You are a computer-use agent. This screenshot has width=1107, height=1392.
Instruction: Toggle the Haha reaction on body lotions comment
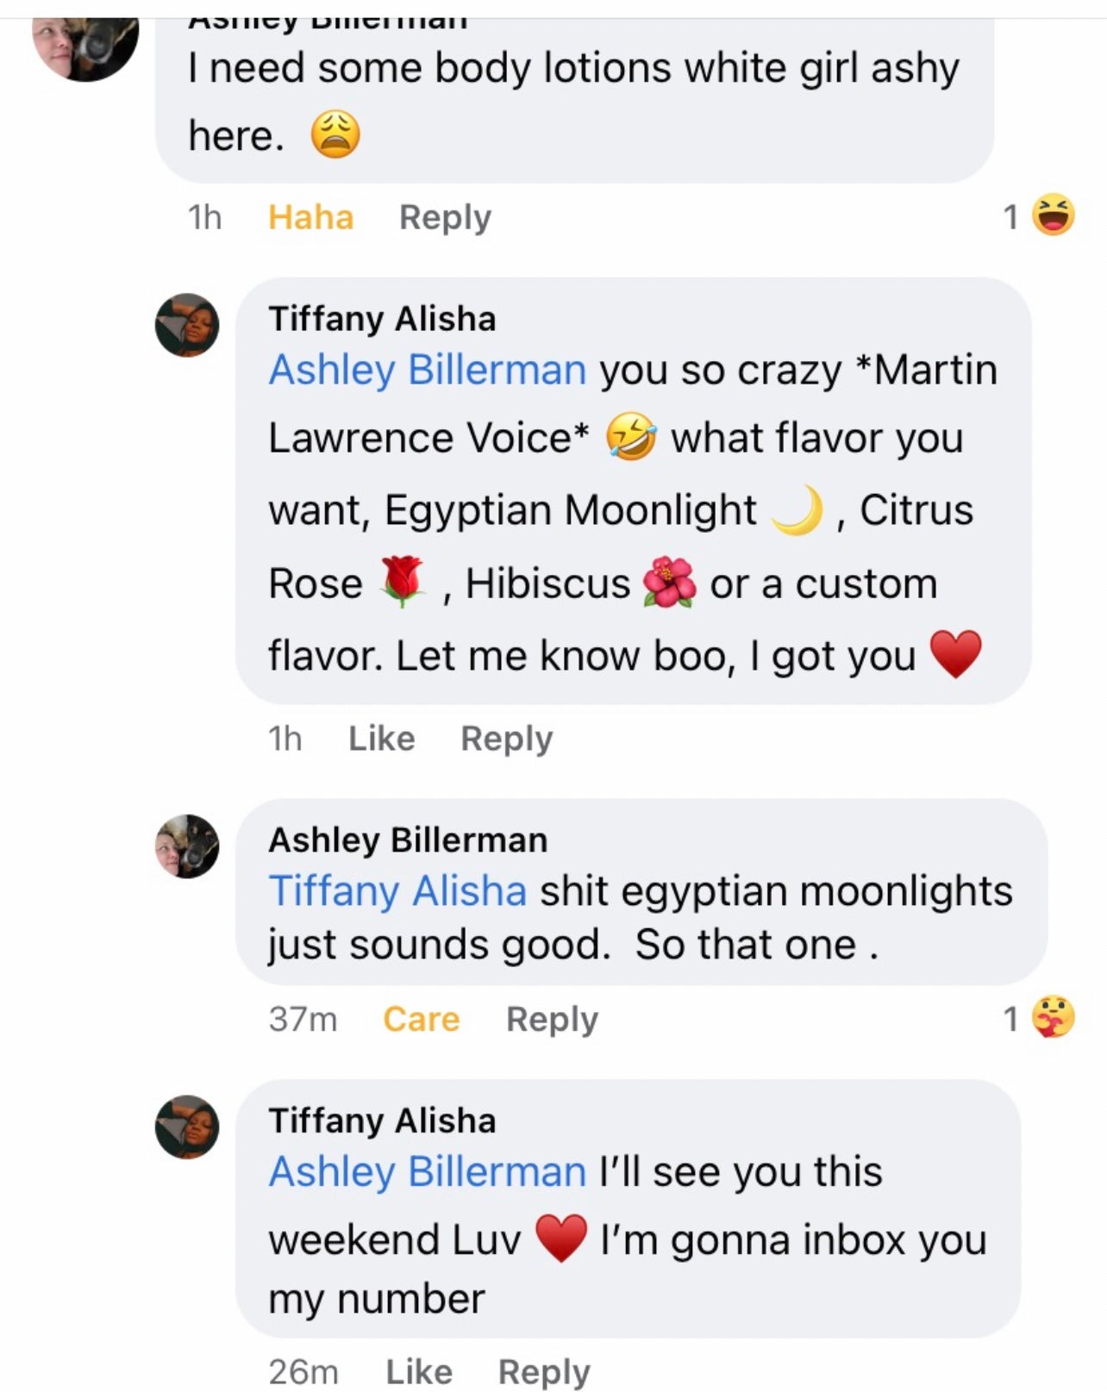(x=310, y=217)
